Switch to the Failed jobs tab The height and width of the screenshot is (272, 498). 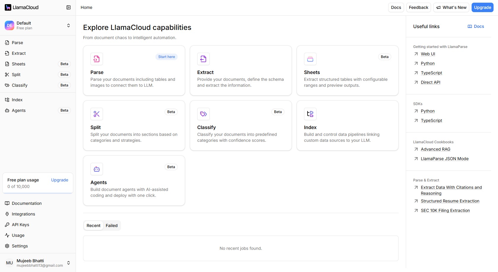pos(112,226)
